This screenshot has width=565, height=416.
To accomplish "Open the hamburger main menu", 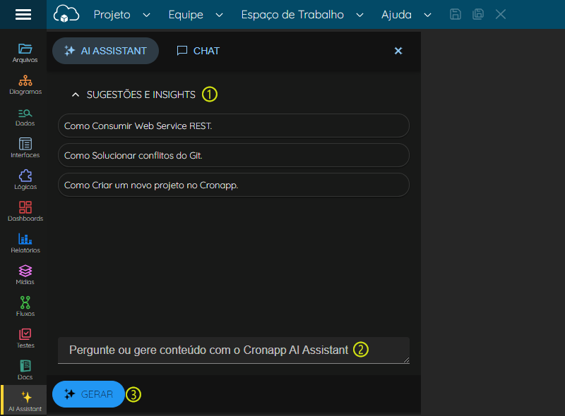I will coord(23,14).
